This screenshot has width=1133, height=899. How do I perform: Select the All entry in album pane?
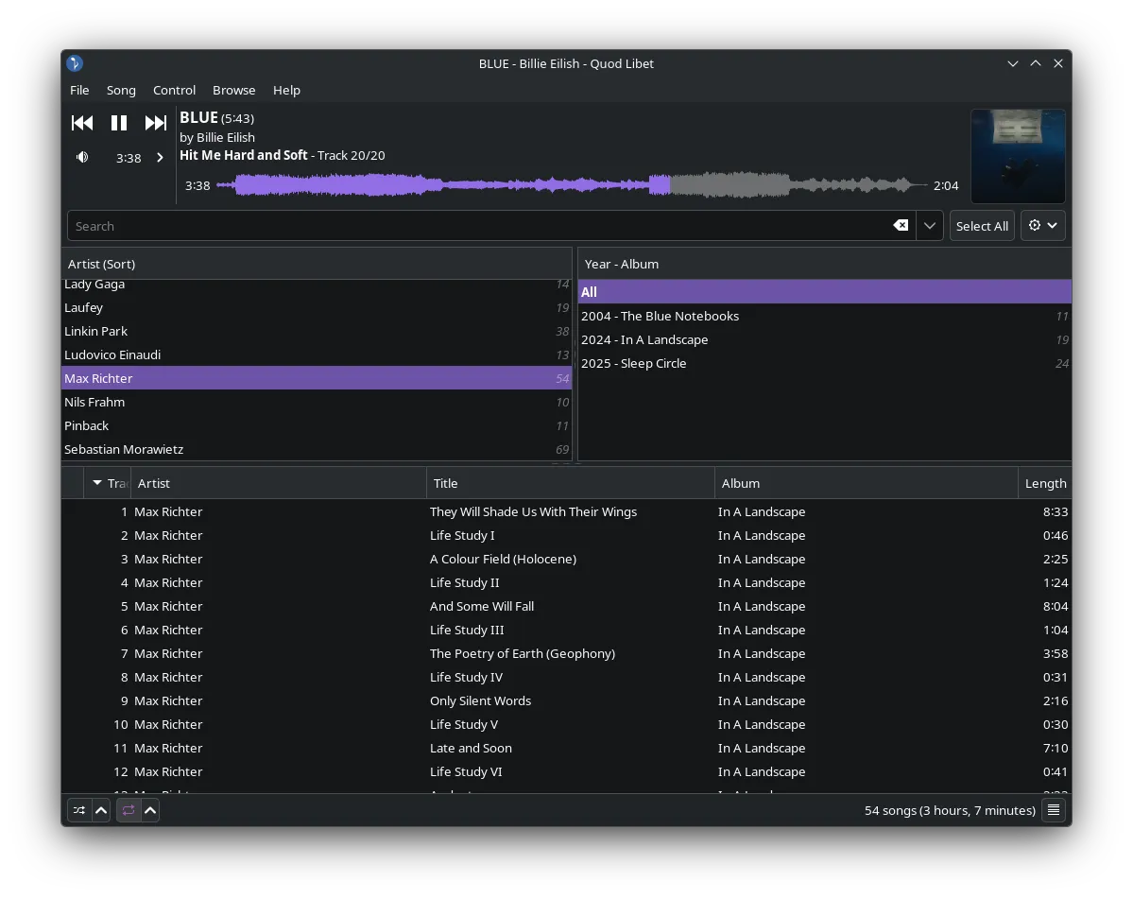[824, 292]
